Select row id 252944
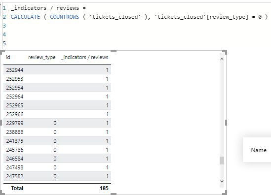The image size is (271, 195). 57,70
